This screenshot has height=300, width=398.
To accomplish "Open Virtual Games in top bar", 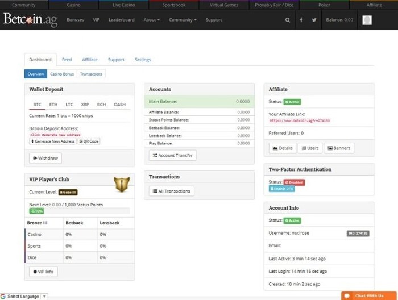I will [x=224, y=5].
